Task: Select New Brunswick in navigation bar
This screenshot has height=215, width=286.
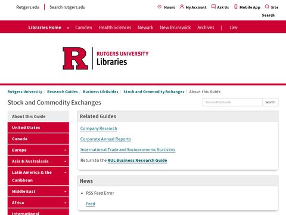Action: pos(175,27)
